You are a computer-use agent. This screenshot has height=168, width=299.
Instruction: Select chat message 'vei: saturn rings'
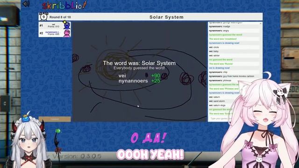click(x=217, y=105)
